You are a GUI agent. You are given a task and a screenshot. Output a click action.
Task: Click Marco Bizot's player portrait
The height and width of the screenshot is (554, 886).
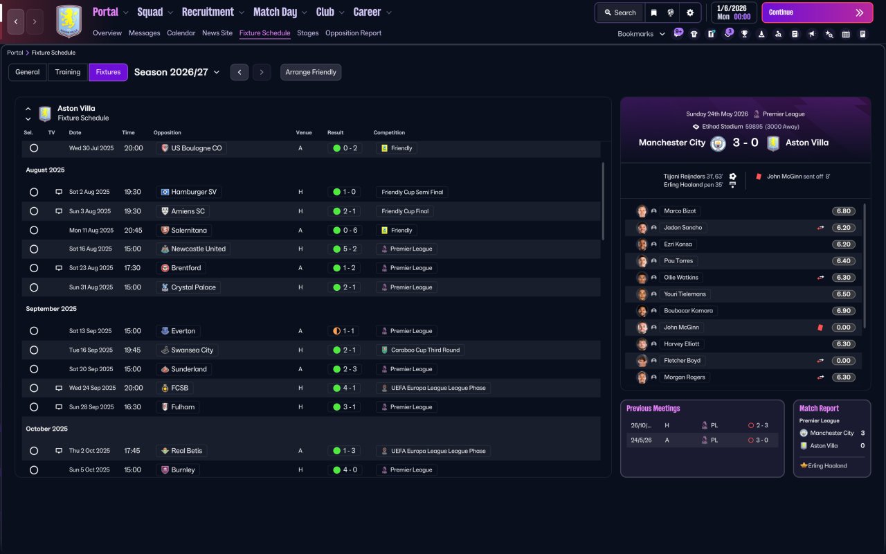(x=642, y=211)
